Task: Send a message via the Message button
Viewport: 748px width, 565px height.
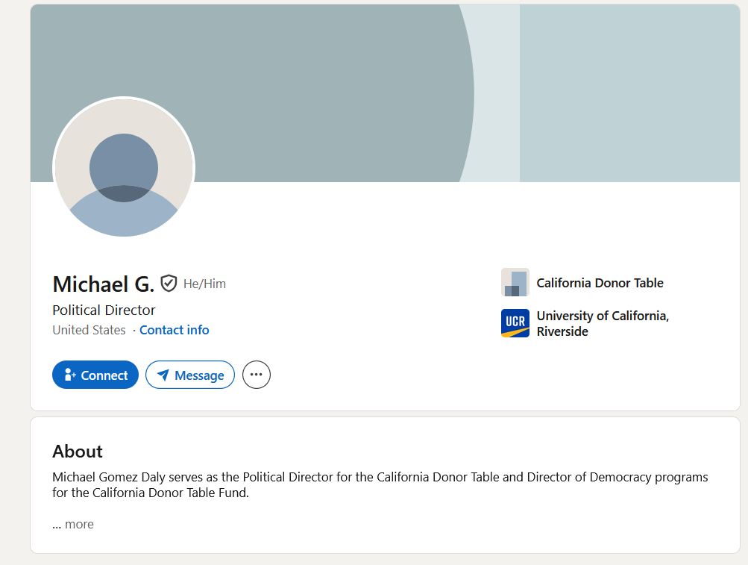Action: coord(190,375)
